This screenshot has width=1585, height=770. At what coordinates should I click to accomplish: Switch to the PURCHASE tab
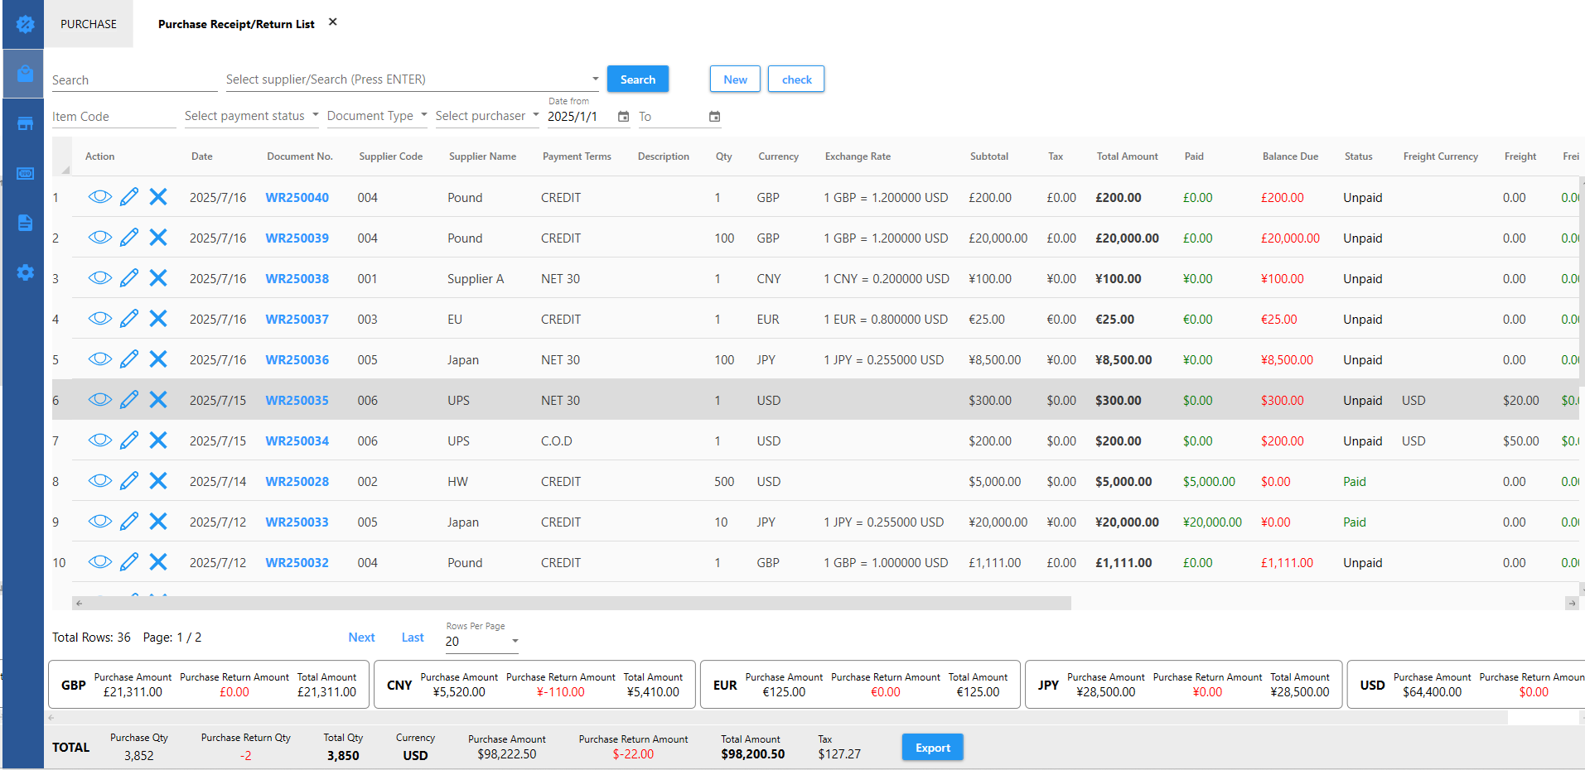click(x=89, y=24)
